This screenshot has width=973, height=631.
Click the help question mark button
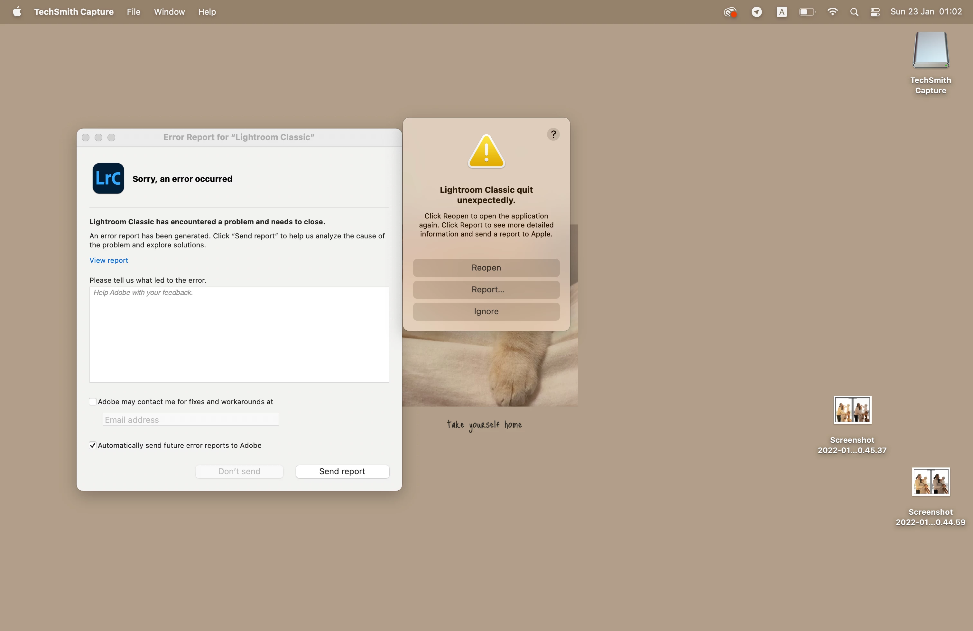point(553,134)
